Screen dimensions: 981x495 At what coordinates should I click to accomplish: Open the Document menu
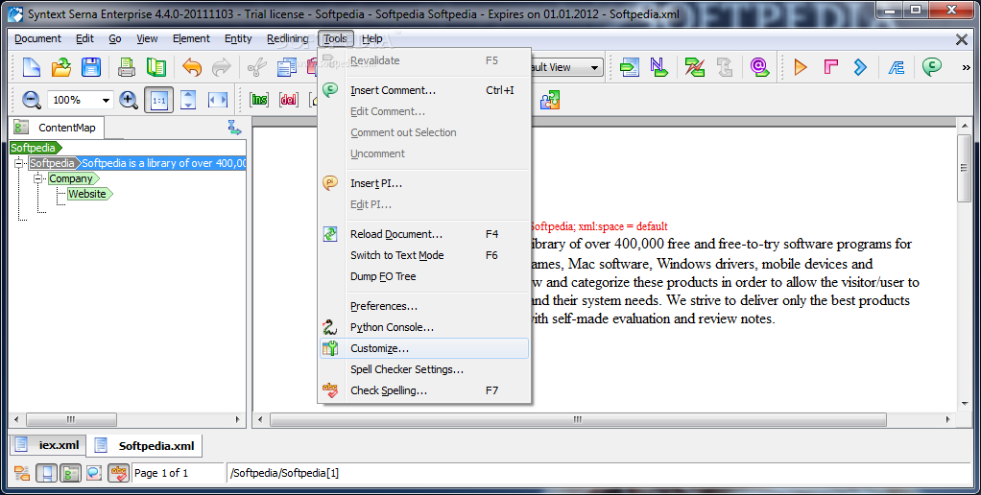coord(37,38)
